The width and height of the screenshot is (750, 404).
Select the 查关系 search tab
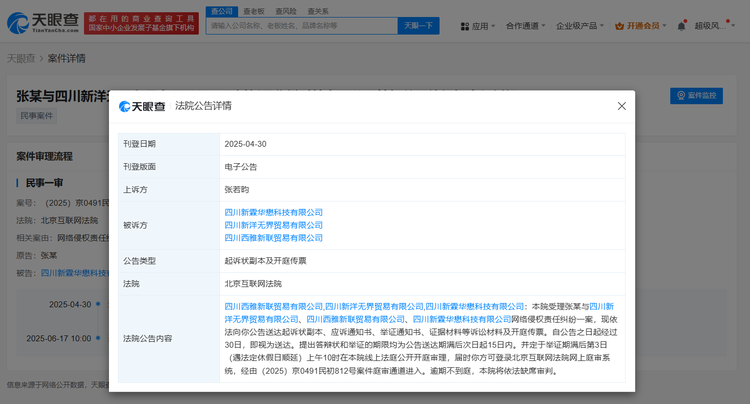tap(318, 11)
